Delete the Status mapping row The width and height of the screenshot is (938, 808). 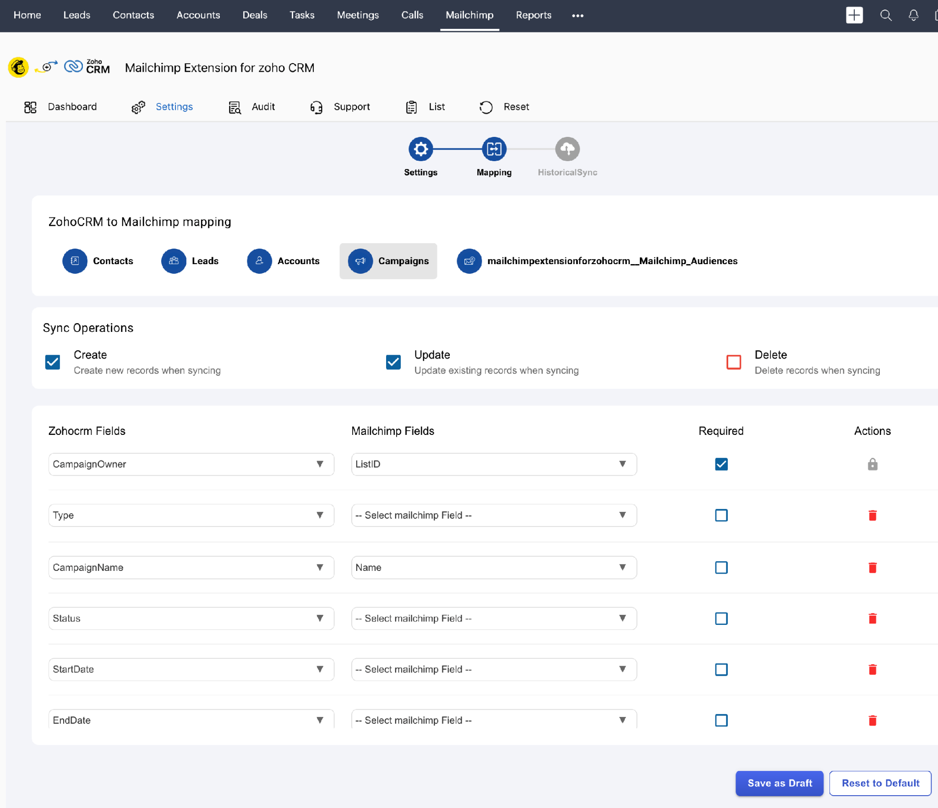[873, 618]
